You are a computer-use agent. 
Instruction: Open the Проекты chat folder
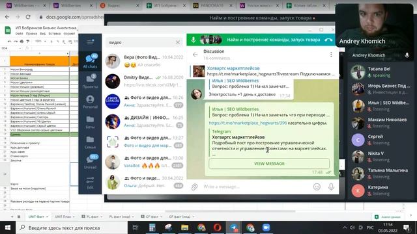(x=90, y=81)
